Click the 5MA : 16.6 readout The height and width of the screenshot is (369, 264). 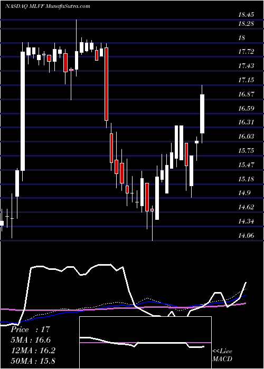(31, 340)
